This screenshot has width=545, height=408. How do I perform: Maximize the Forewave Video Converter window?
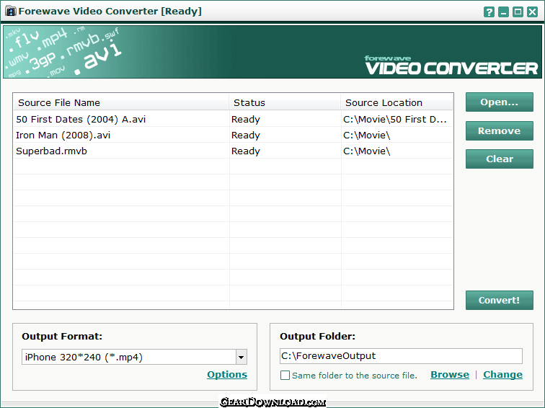click(x=518, y=12)
